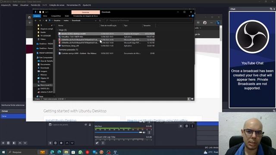Open the Arquivo tab in File Explorer
Image resolution: width=276 pixels, height=155 pixels.
tap(37, 16)
